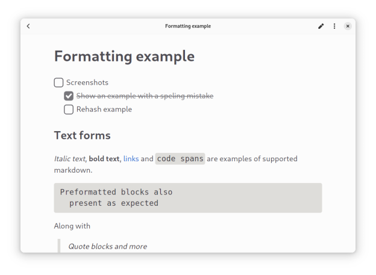Click the large Formatting example heading

pyautogui.click(x=124, y=56)
